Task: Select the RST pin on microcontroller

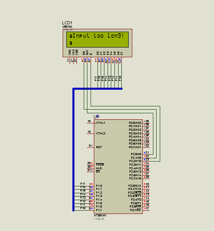Action: (x=91, y=147)
